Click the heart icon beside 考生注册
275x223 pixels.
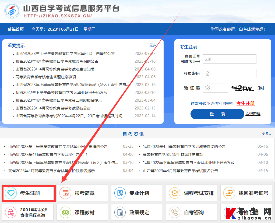pyautogui.click(x=11, y=193)
